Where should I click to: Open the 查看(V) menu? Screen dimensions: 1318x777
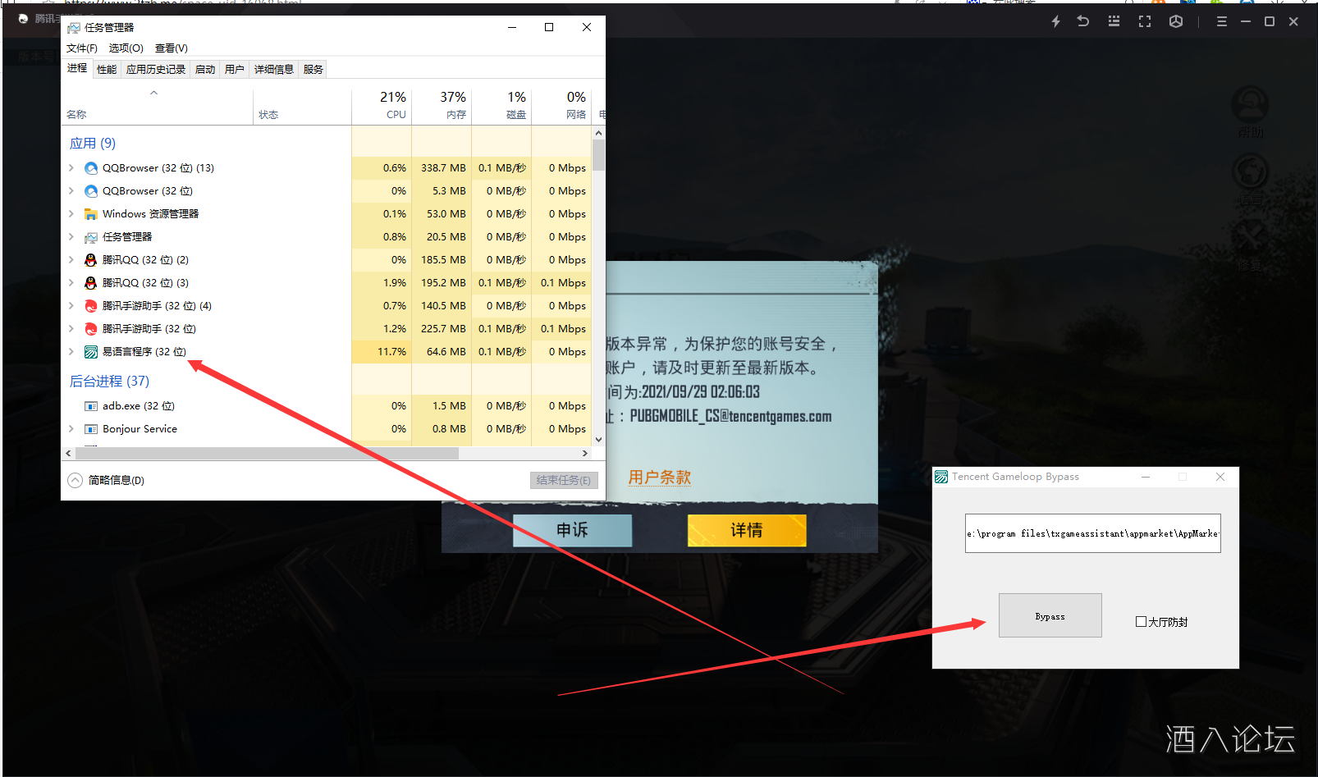(171, 48)
